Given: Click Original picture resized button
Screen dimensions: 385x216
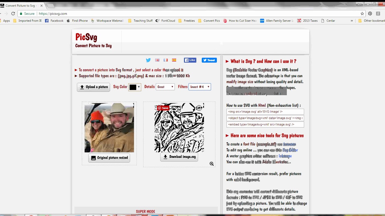Looking at the screenshot, I should (109, 158).
